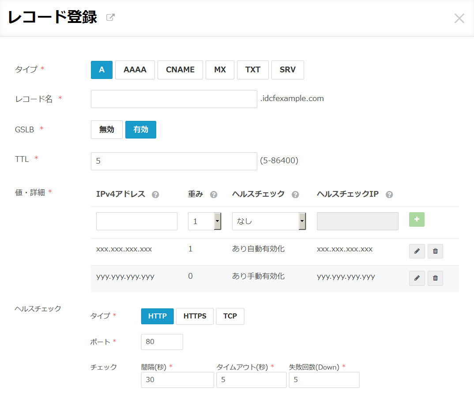This screenshot has height=397, width=474.
Task: Set GSLB to 有効
Action: (141, 130)
